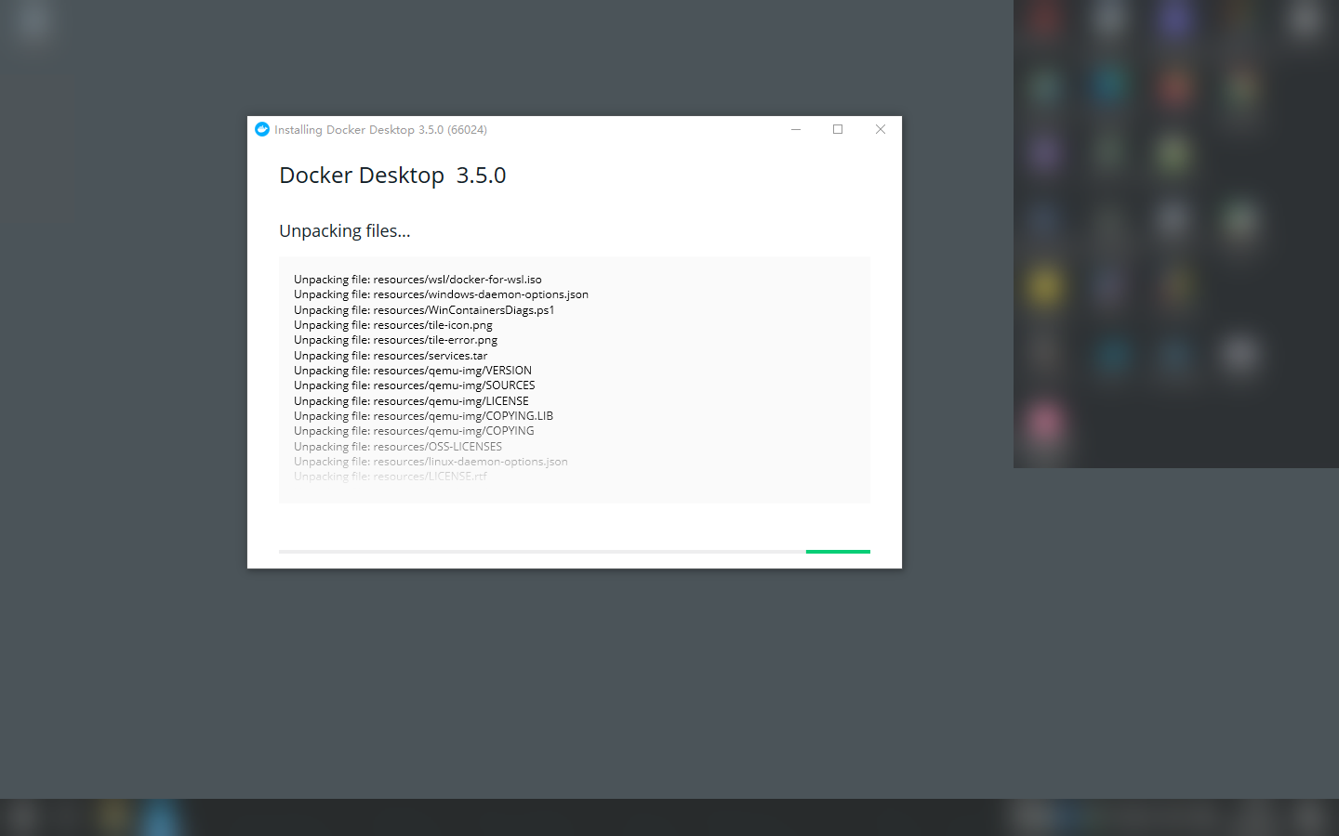Viewport: 1339px width, 836px height.
Task: Select line 'resources/qemu-img/LICENSE'
Action: tap(411, 401)
